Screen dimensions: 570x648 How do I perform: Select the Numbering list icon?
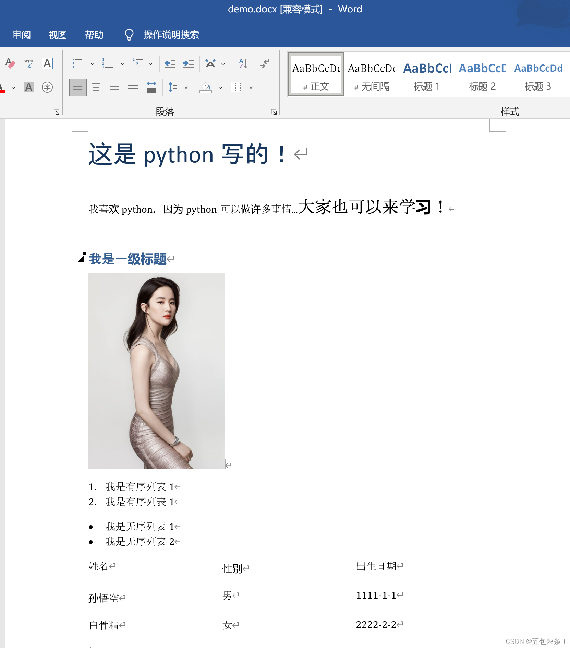pyautogui.click(x=107, y=63)
